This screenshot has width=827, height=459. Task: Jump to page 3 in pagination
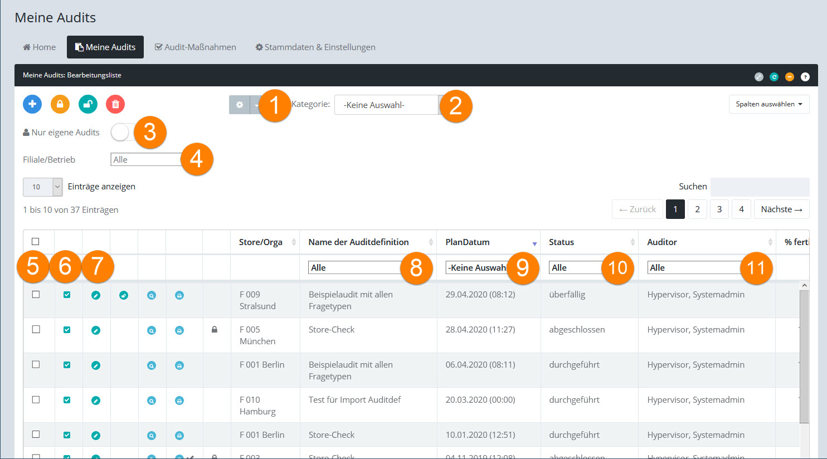[x=719, y=209]
